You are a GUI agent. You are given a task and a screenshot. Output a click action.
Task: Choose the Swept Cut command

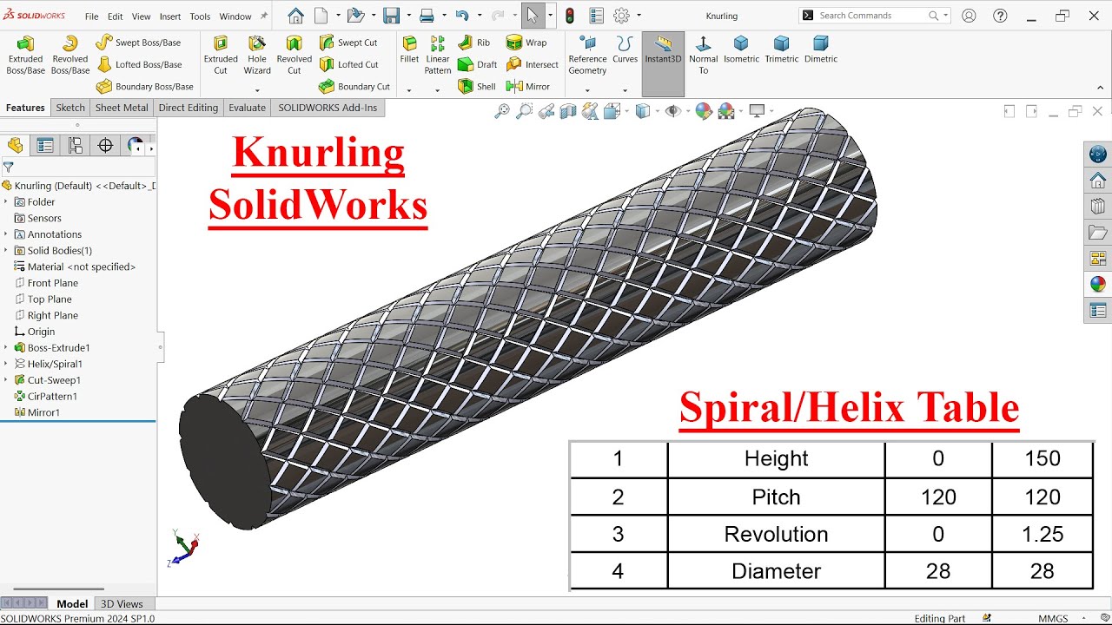tap(348, 43)
